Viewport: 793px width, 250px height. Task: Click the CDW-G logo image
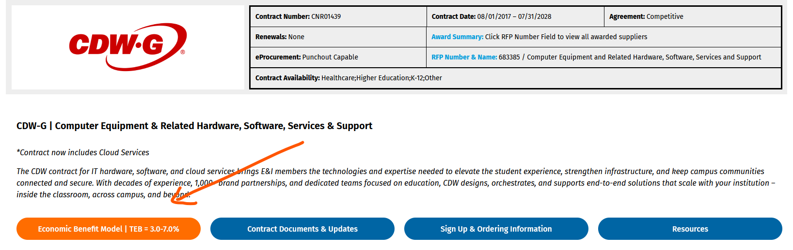point(128,47)
